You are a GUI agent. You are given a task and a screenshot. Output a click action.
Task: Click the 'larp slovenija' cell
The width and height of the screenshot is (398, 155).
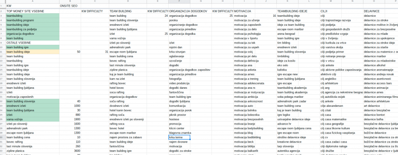(287, 146)
